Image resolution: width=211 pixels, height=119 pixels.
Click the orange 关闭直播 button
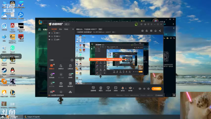tap(156, 89)
